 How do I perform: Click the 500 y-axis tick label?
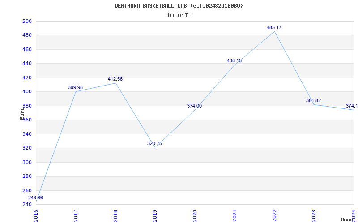coord(27,21)
